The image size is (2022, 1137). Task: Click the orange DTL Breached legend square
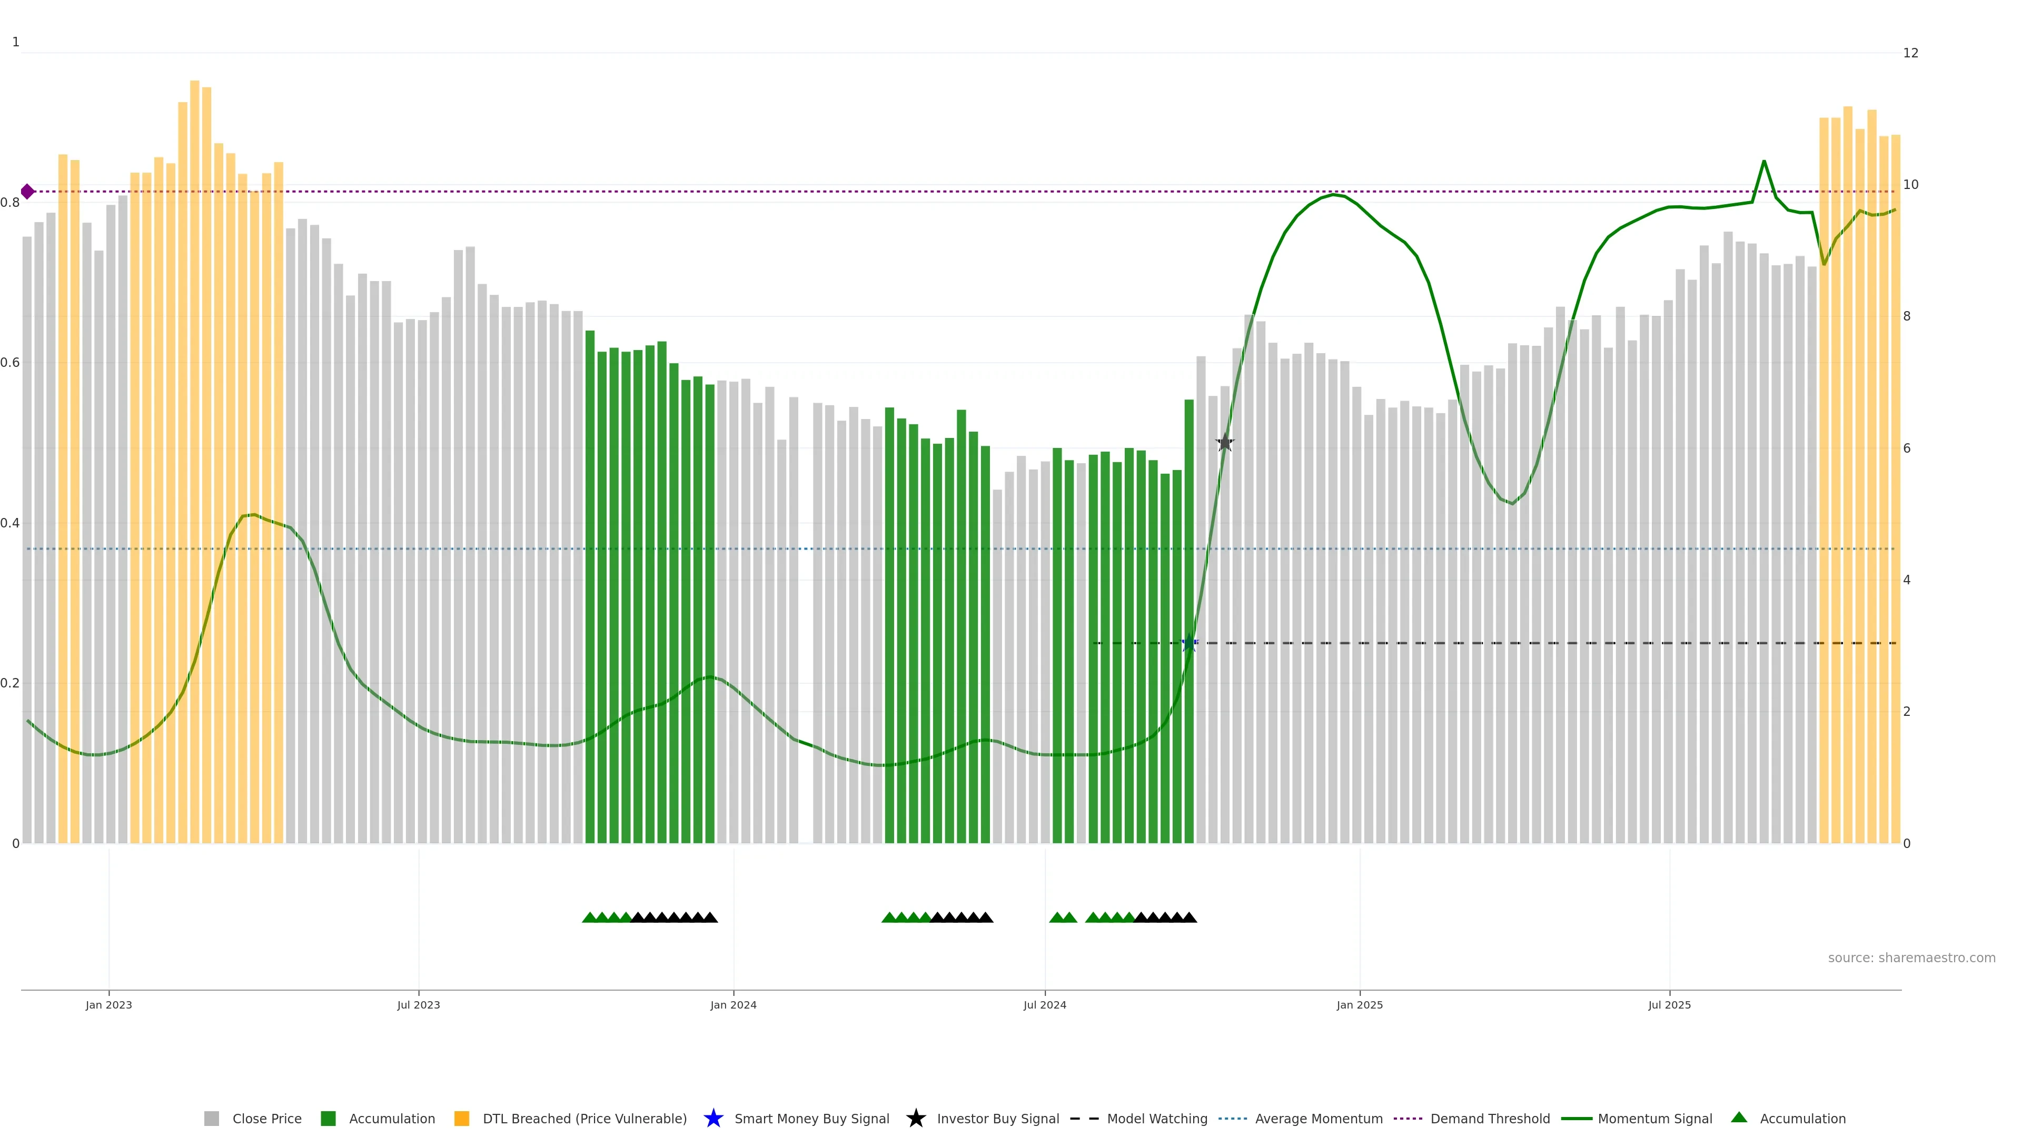pyautogui.click(x=462, y=1118)
